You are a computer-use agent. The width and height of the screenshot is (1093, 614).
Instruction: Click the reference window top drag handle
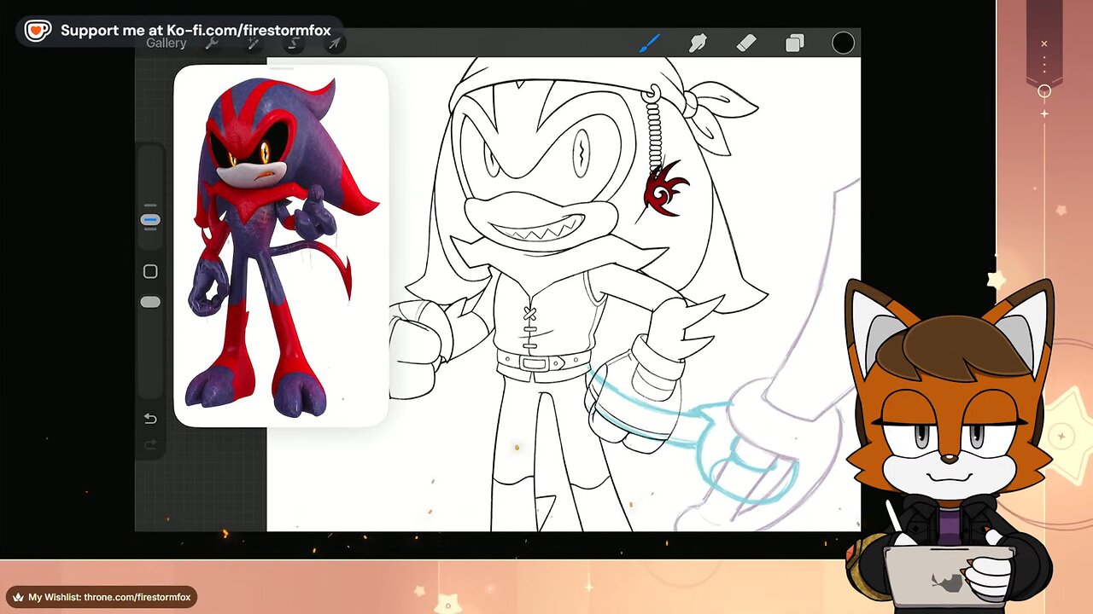point(281,69)
